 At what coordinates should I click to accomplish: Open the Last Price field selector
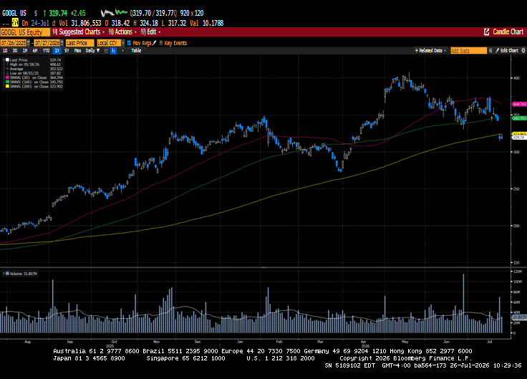pyautogui.click(x=79, y=43)
